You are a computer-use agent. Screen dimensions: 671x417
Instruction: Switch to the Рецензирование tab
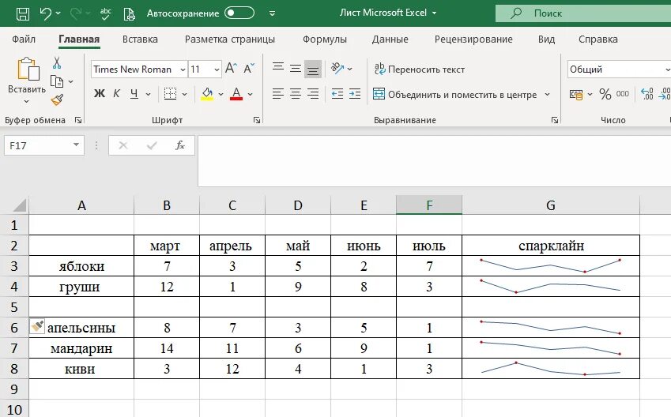point(473,39)
